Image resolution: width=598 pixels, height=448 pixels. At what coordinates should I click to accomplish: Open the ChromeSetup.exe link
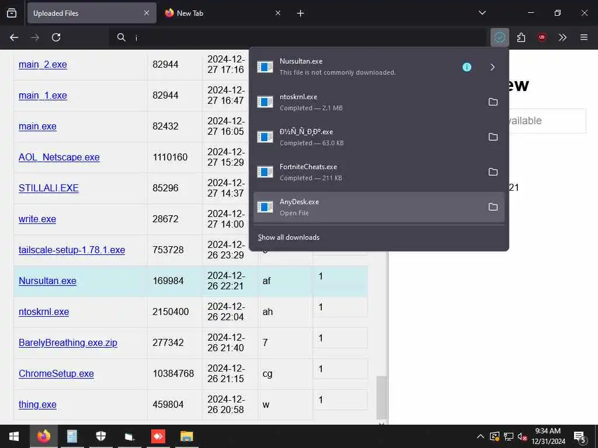tap(56, 373)
